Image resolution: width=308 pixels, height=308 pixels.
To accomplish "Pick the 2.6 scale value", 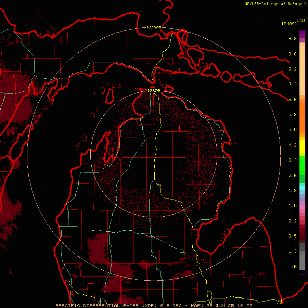I will (x=293, y=176).
